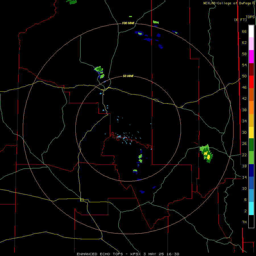Click the '50' legend value
Viewport: 256px width, 256px height.
tap(244, 76)
